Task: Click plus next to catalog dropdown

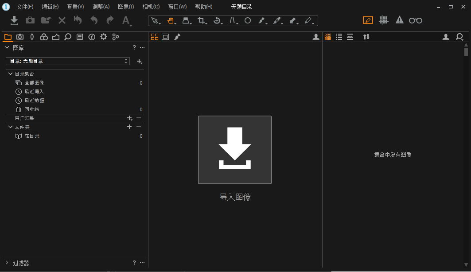Action: pos(140,61)
